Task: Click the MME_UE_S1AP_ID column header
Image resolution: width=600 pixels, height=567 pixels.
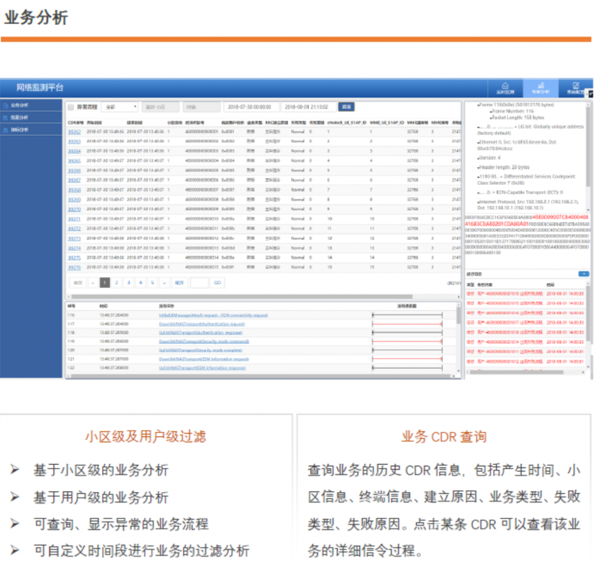Action: pyautogui.click(x=387, y=123)
